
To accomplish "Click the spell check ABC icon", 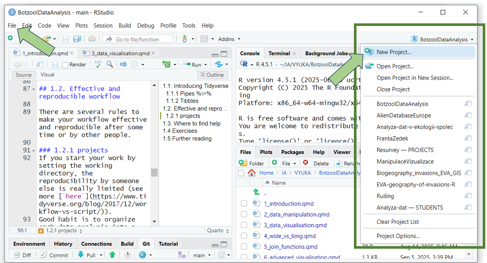I will click(98, 64).
